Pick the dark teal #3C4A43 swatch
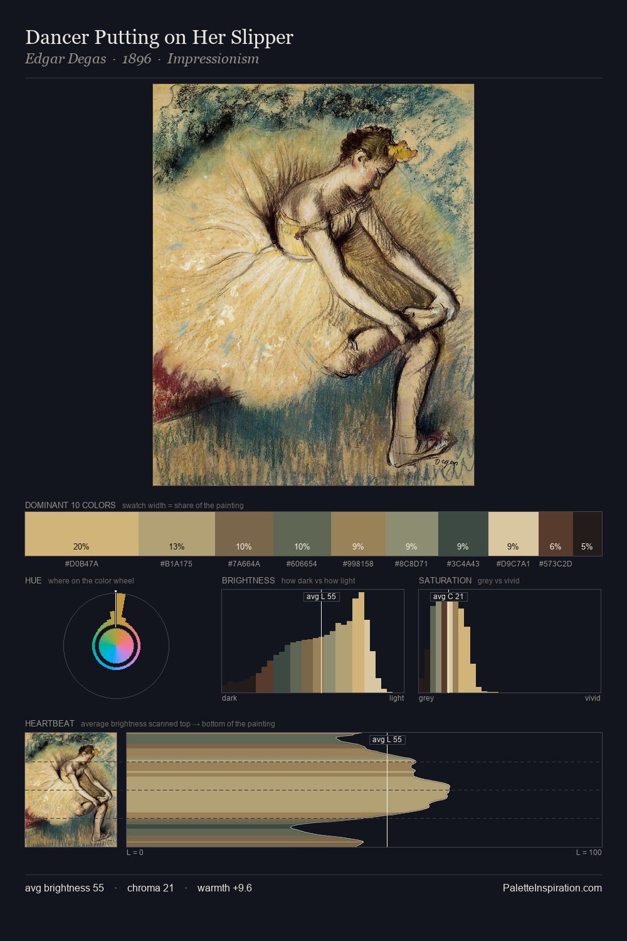Viewport: 627px width, 941px height. pos(463,534)
